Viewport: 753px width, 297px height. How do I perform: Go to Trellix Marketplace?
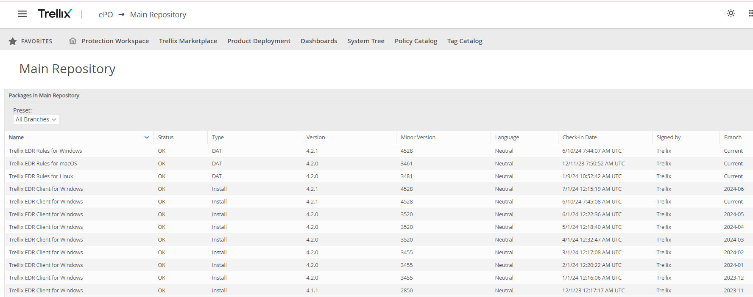pyautogui.click(x=188, y=41)
